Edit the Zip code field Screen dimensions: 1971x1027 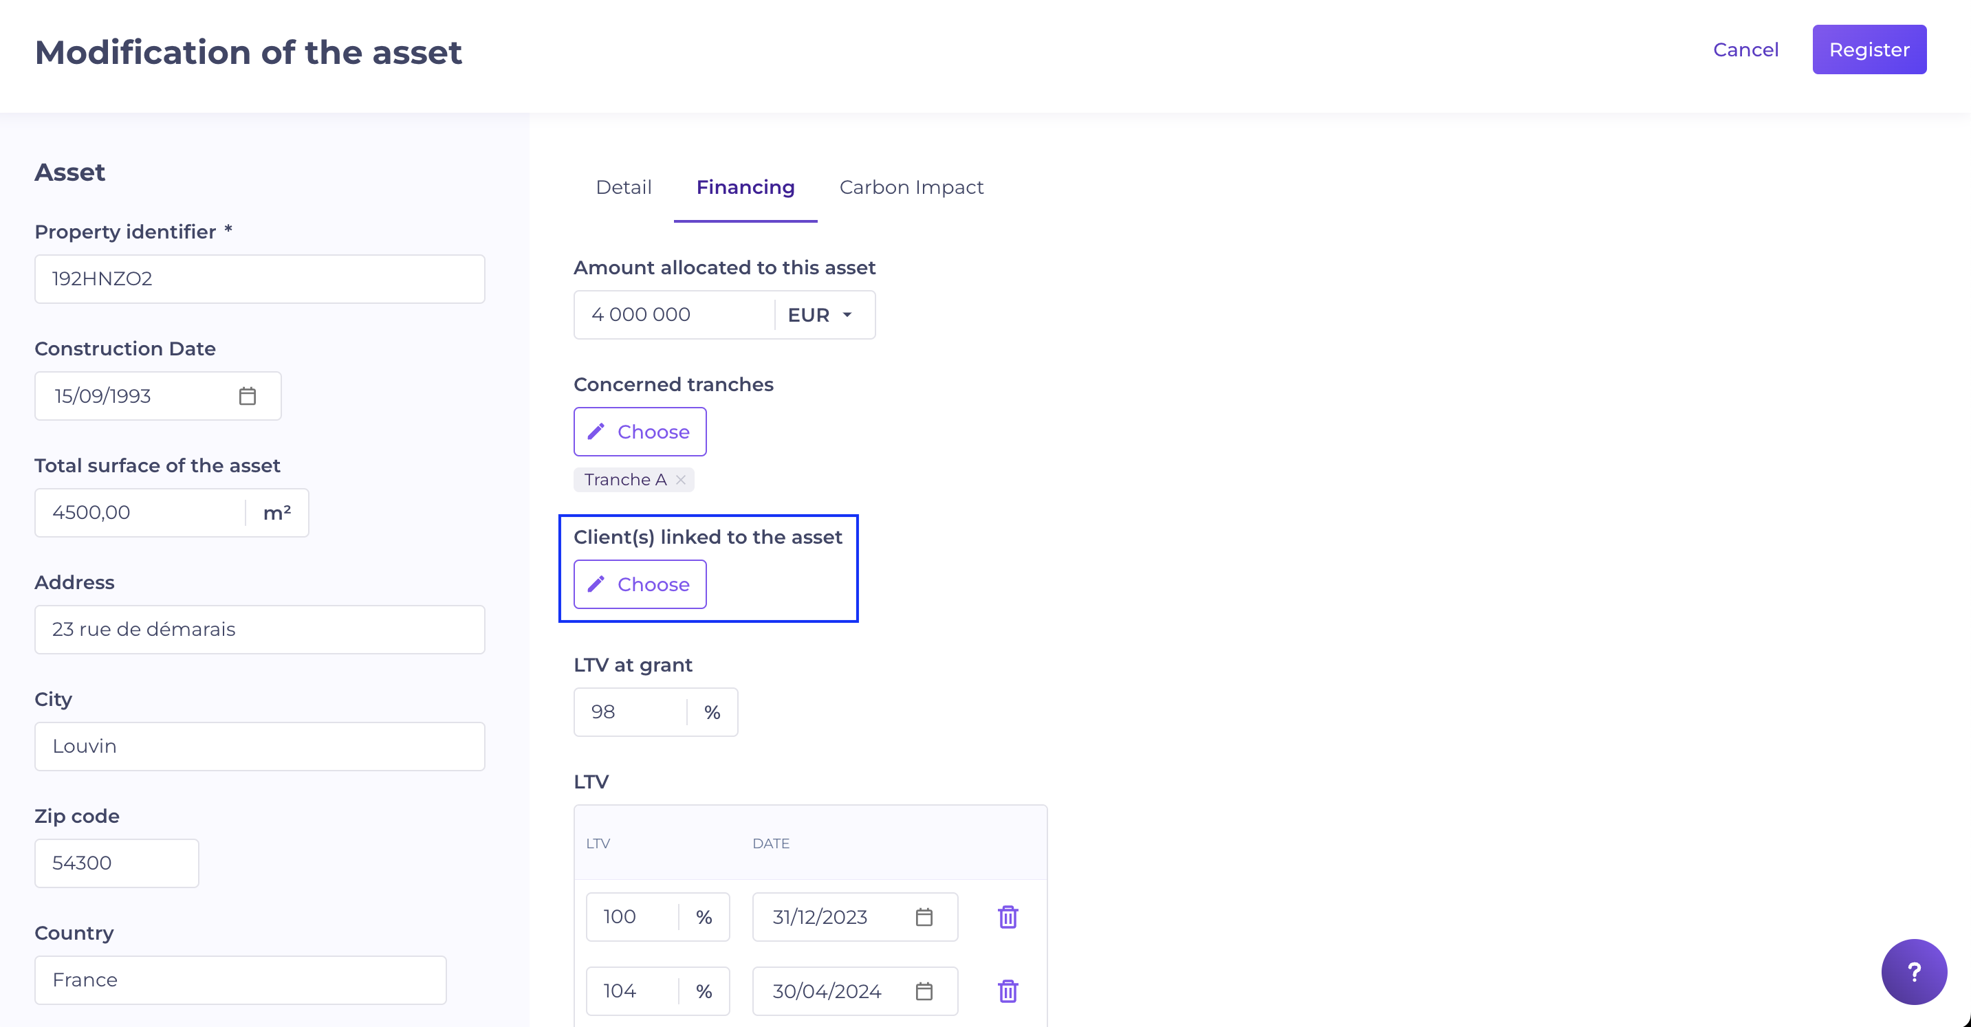[116, 863]
